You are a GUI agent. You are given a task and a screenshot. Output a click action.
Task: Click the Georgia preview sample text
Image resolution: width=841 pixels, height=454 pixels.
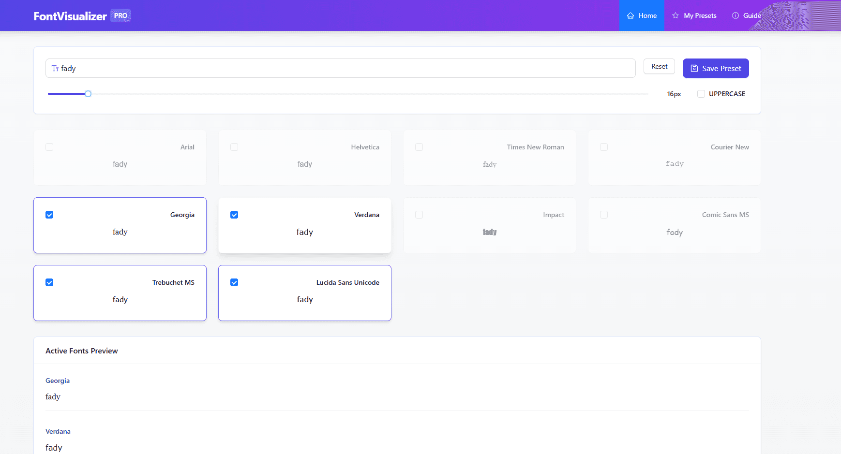pyautogui.click(x=53, y=397)
